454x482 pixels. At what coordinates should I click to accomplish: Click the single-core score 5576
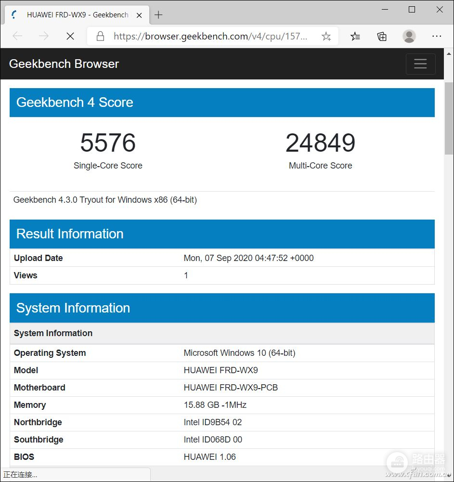pos(108,143)
